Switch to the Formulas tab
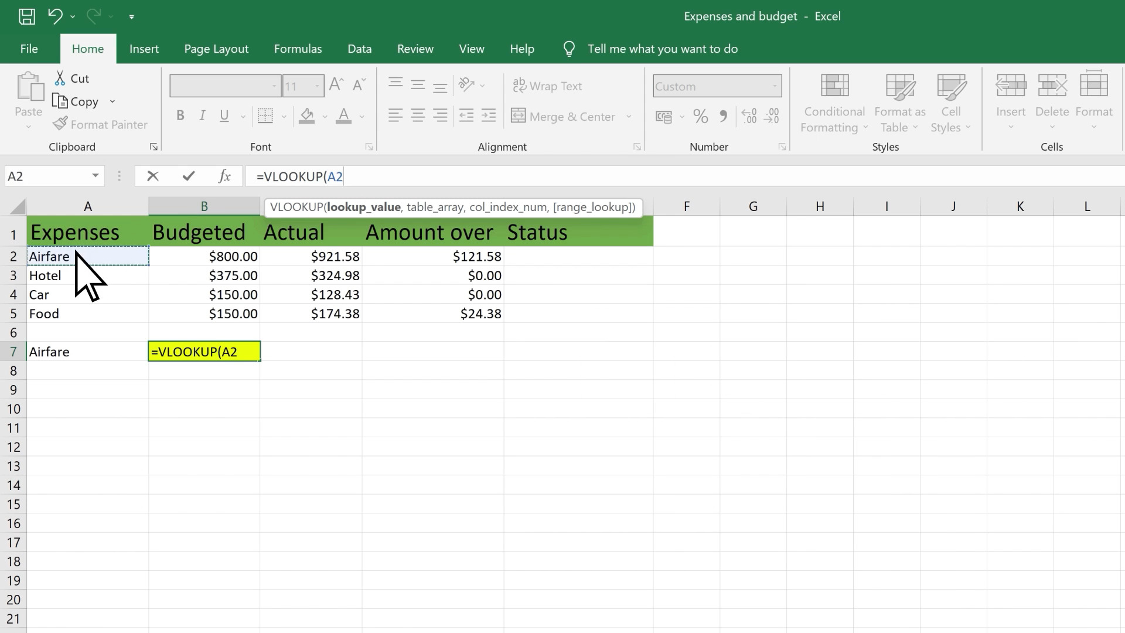Image resolution: width=1125 pixels, height=633 pixels. tap(298, 49)
